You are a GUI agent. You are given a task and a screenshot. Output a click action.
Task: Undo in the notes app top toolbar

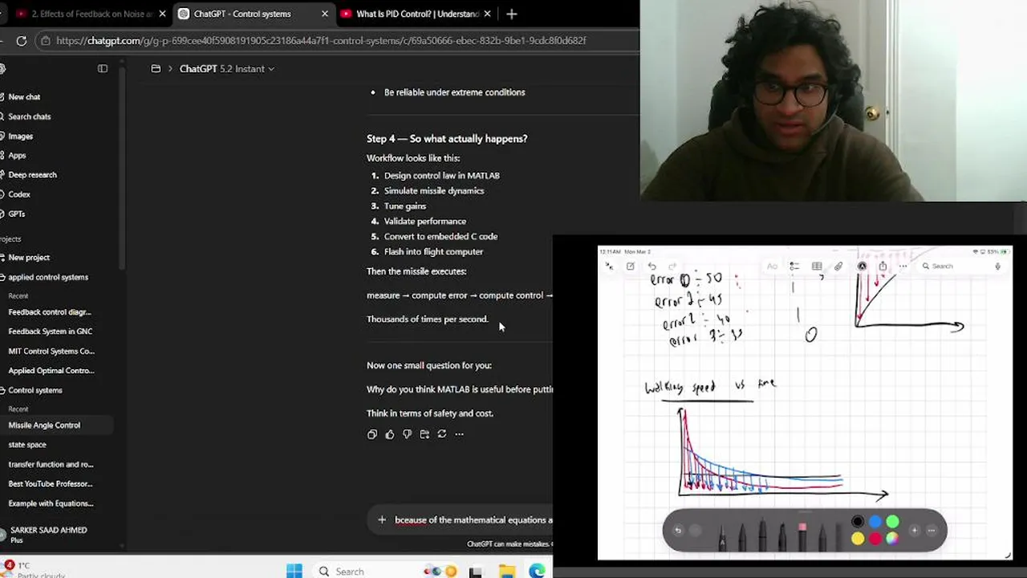click(x=652, y=267)
